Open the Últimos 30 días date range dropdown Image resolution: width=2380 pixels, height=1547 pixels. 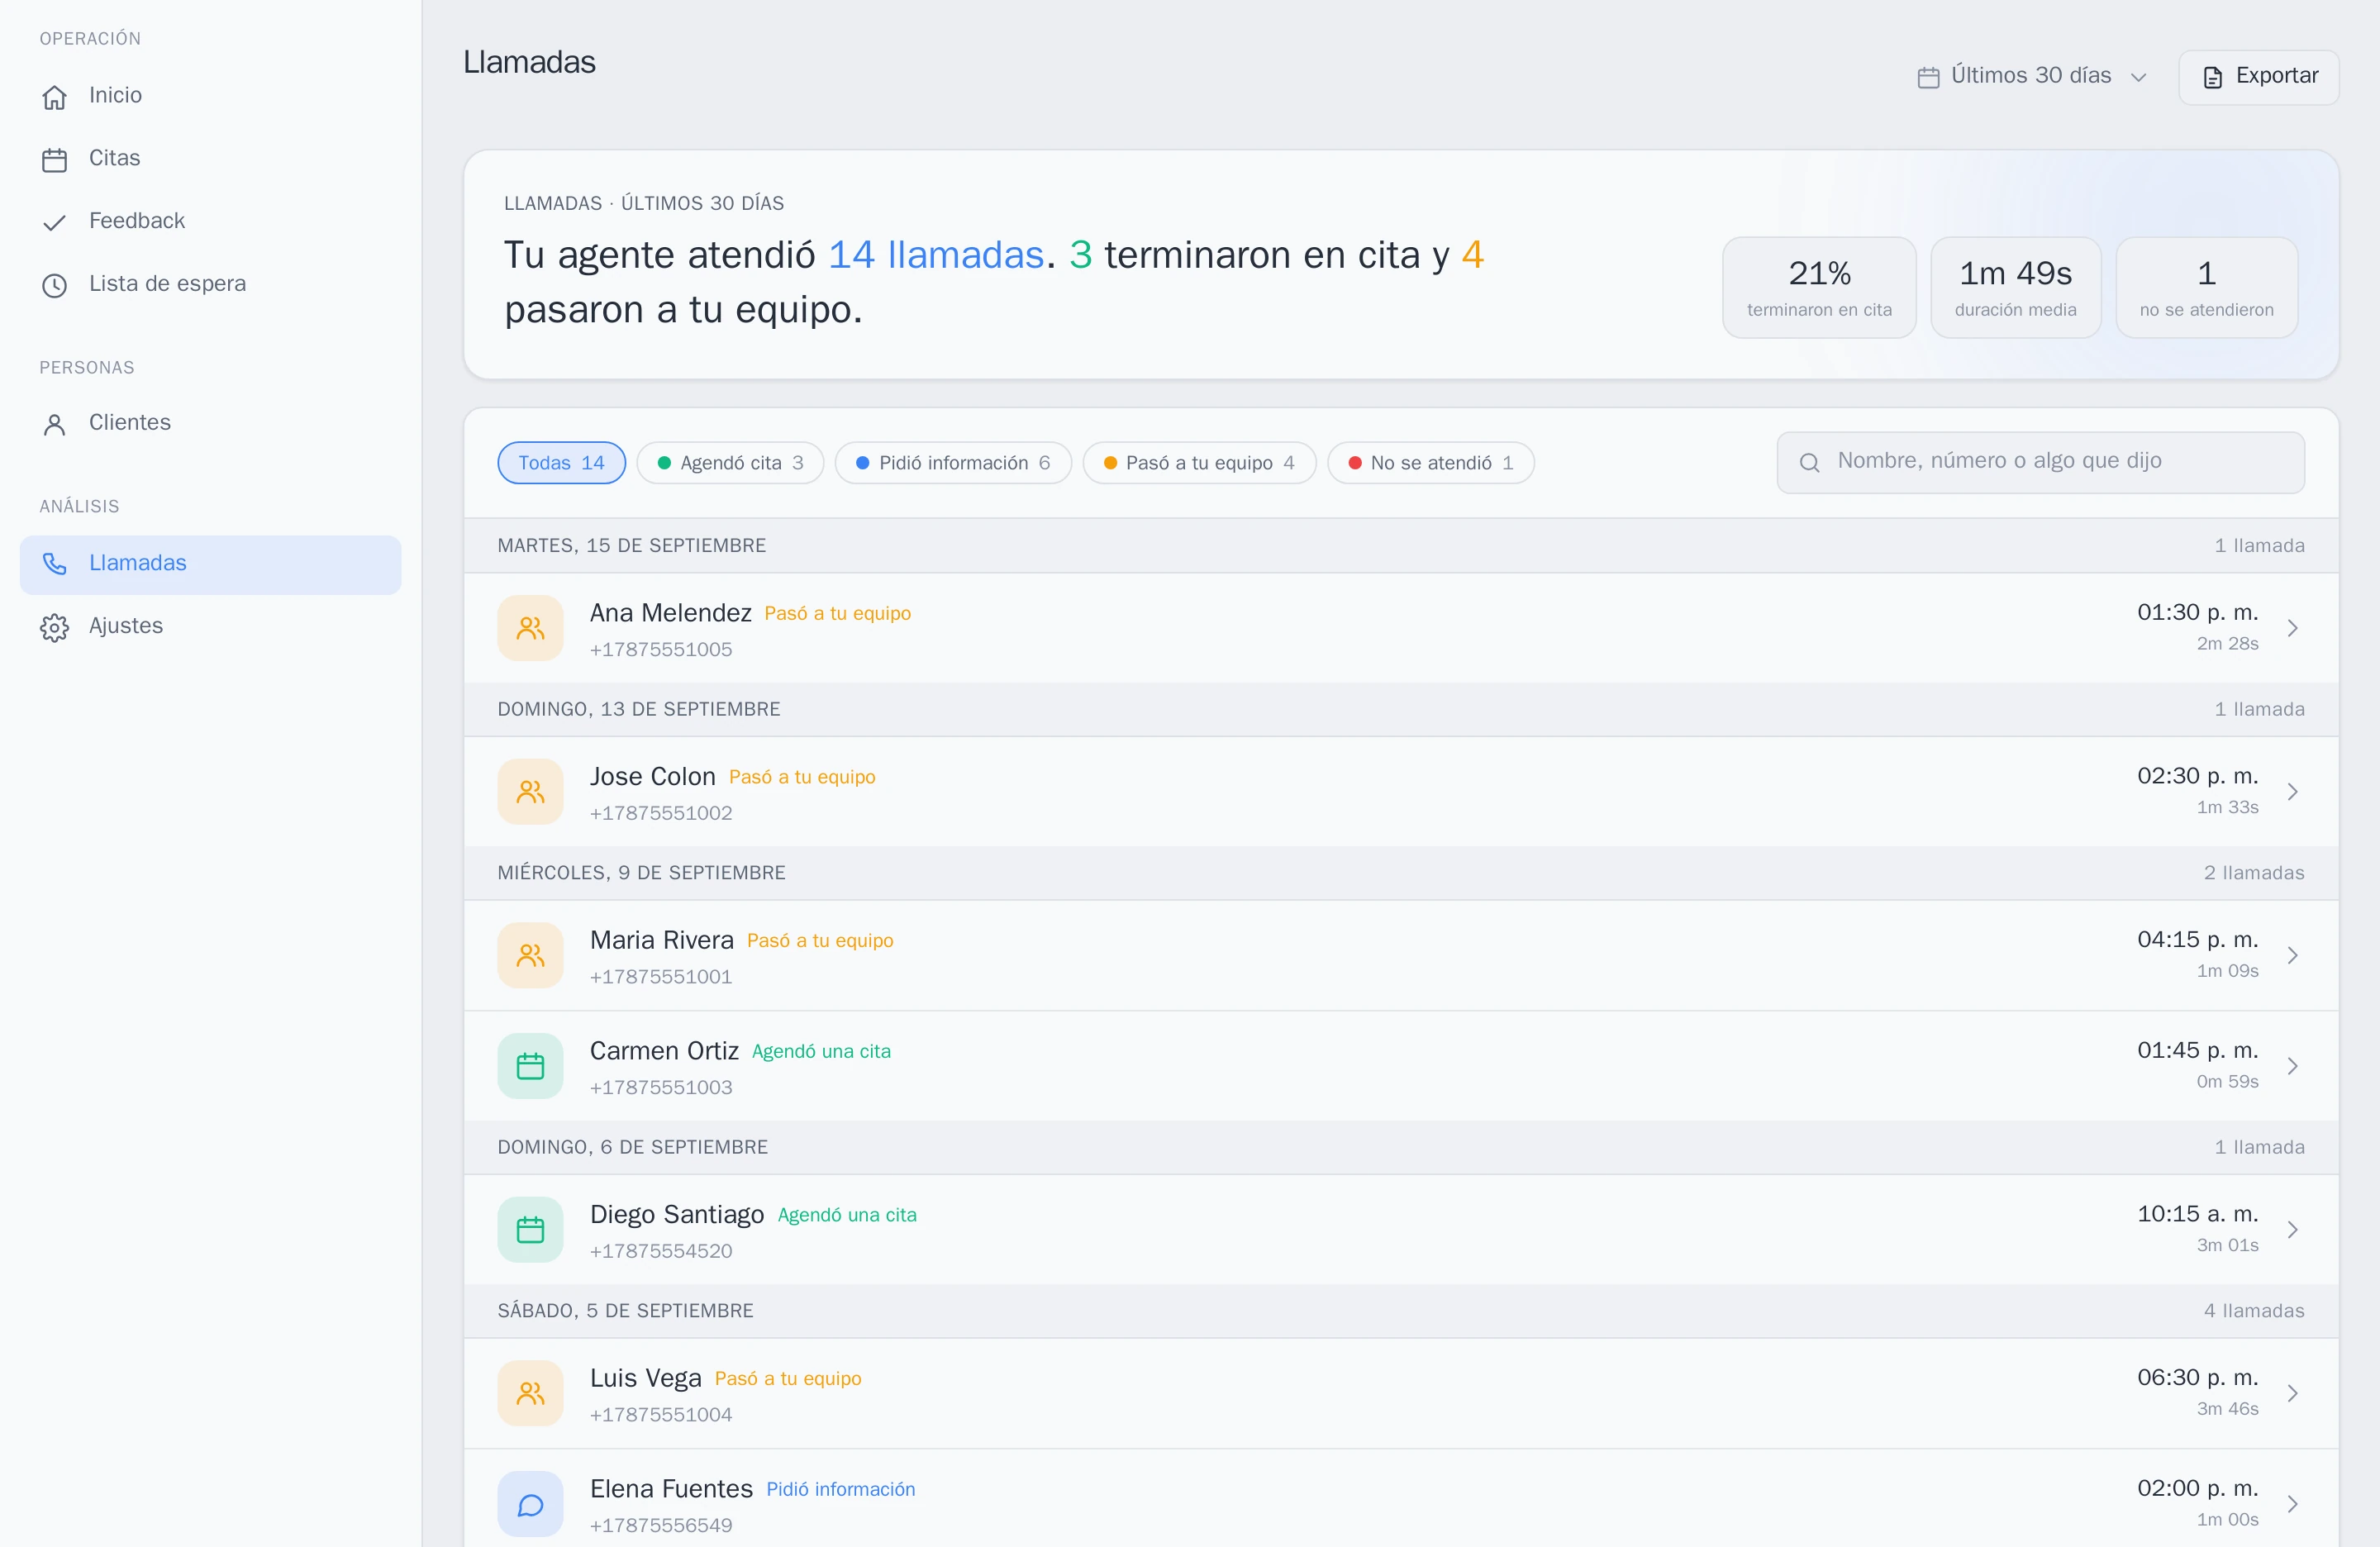(x=2031, y=76)
